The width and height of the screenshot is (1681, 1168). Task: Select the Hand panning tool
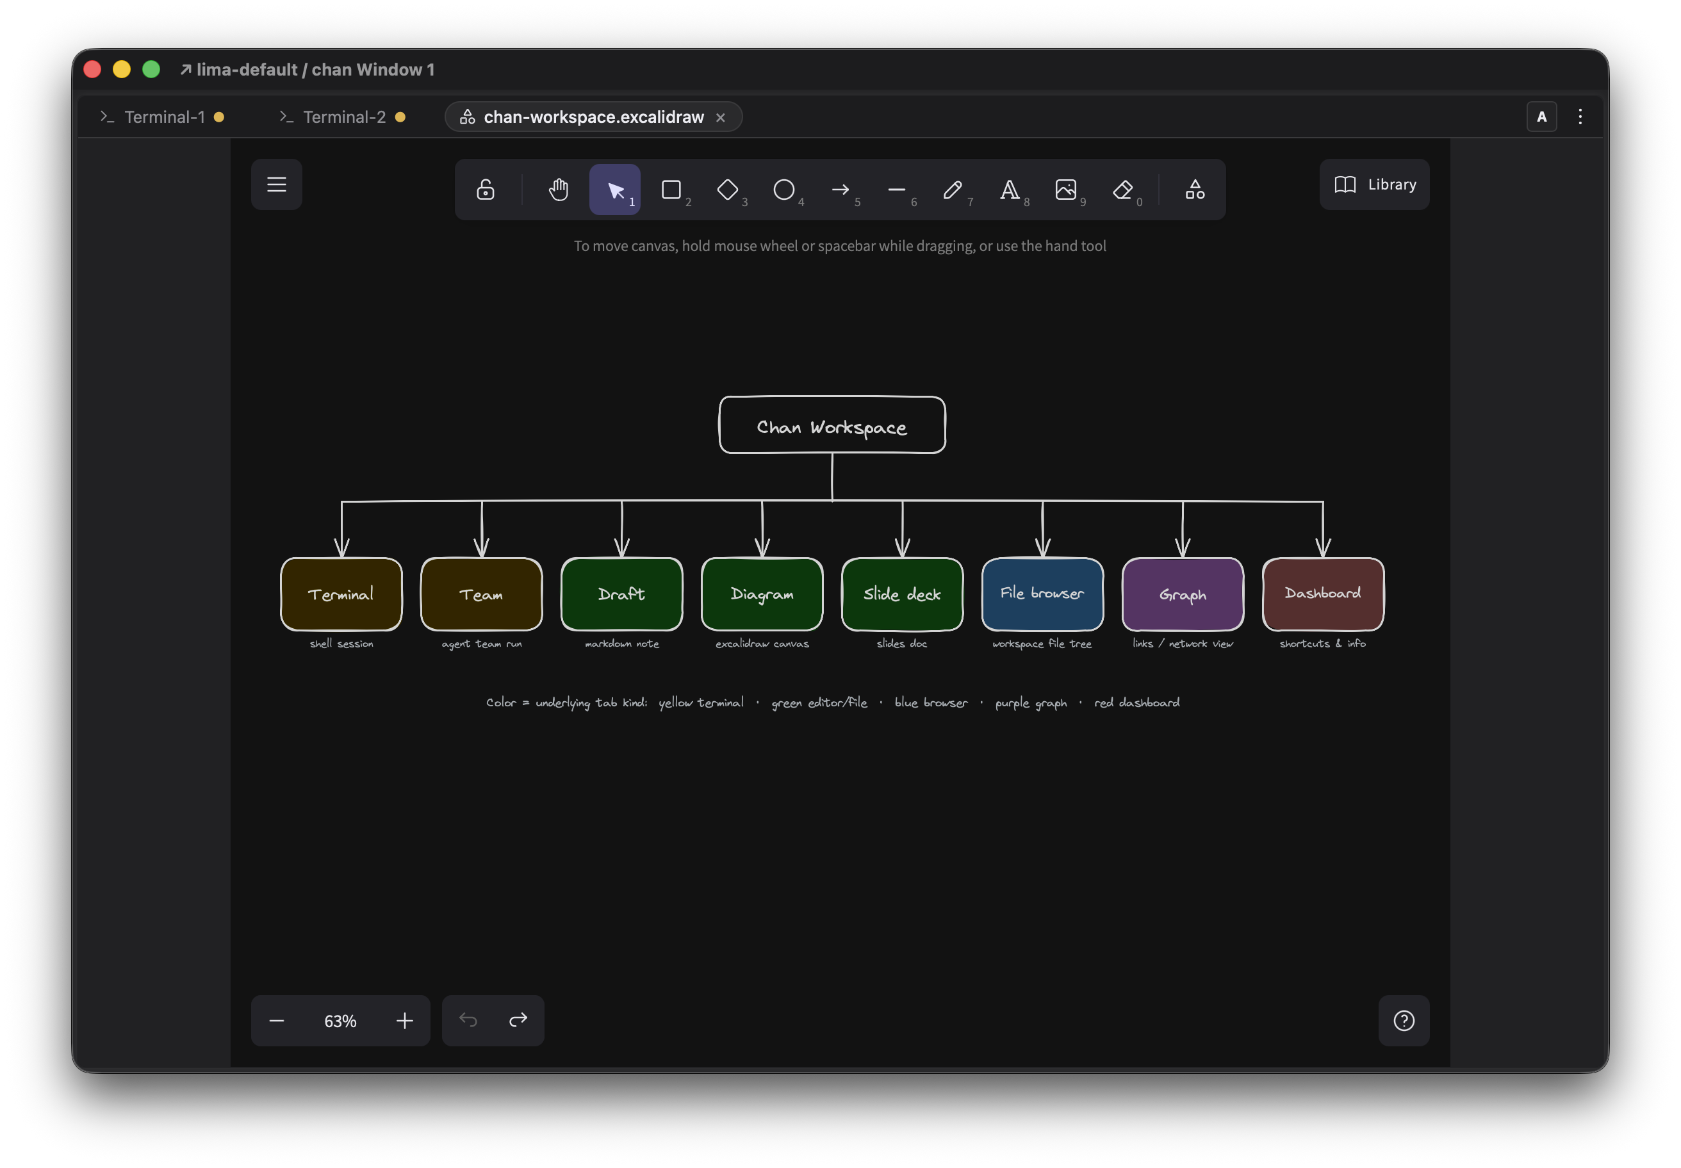[559, 190]
